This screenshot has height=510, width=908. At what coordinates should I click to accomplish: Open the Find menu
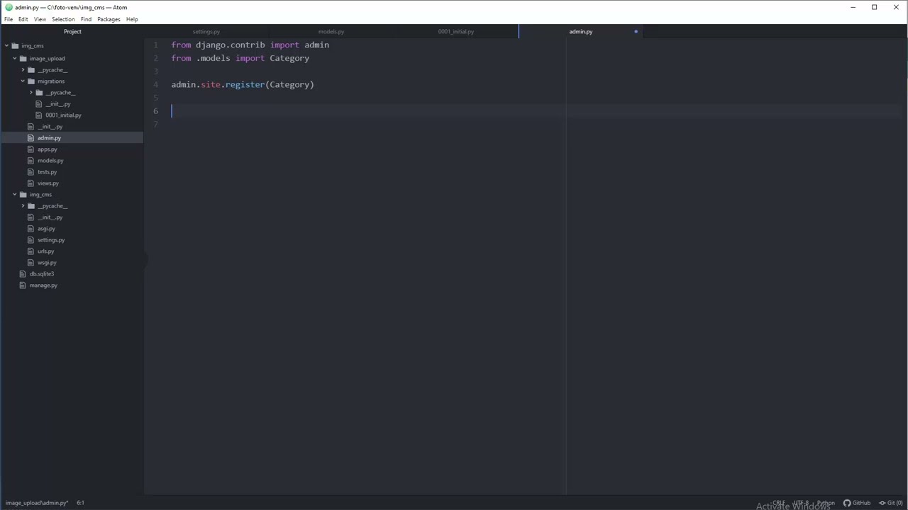(x=86, y=19)
